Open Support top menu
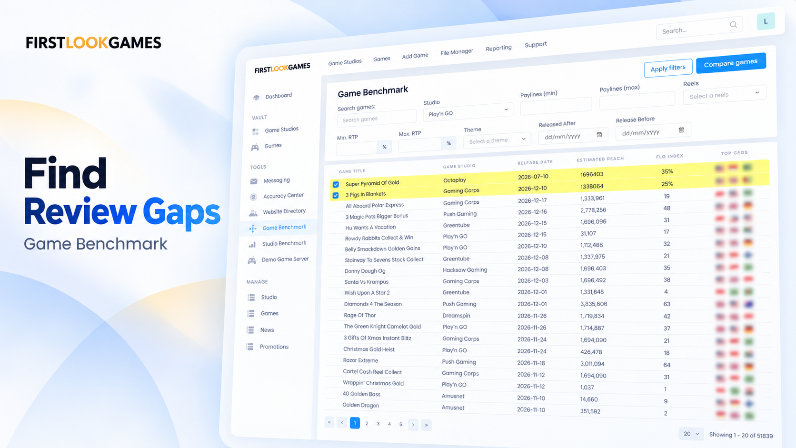 click(x=536, y=45)
